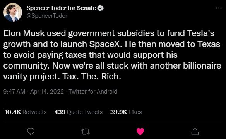View the 439 Quote Tweets list

[x=79, y=112]
